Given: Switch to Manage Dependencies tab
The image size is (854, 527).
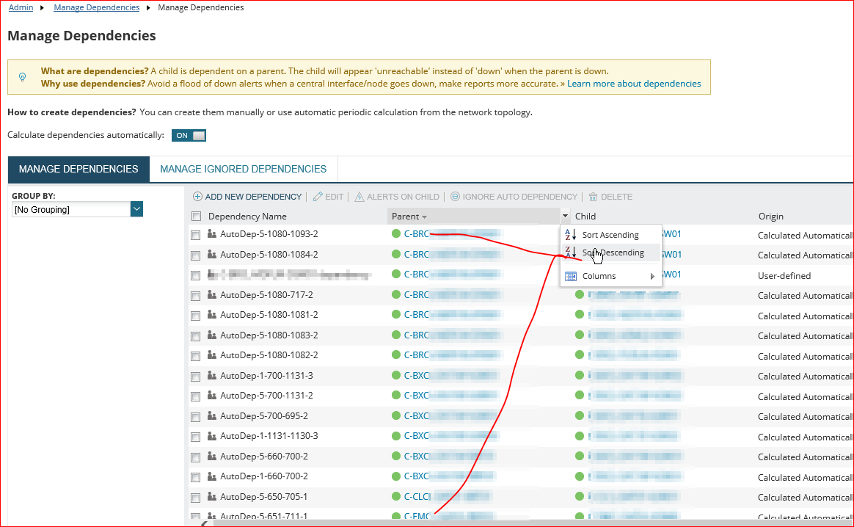Looking at the screenshot, I should [79, 169].
